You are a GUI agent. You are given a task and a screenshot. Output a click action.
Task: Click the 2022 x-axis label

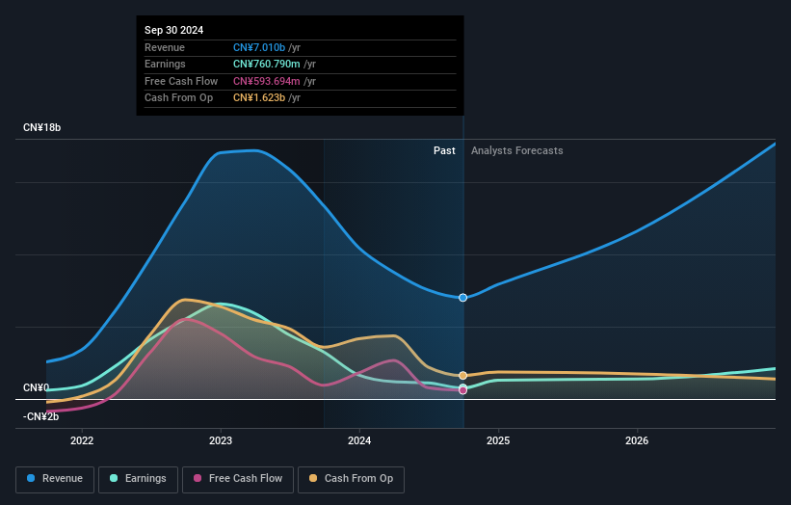[x=82, y=441]
